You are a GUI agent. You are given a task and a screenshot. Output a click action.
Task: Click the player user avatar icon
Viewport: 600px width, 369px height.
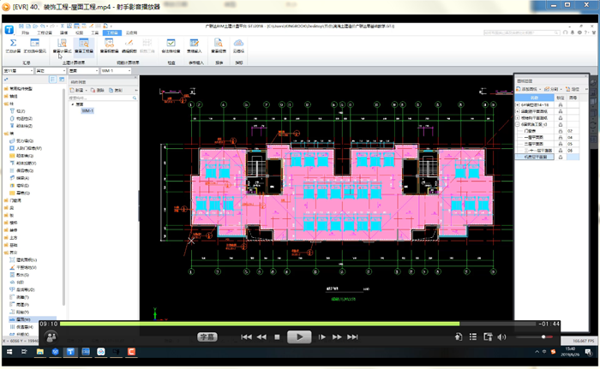coord(51,336)
